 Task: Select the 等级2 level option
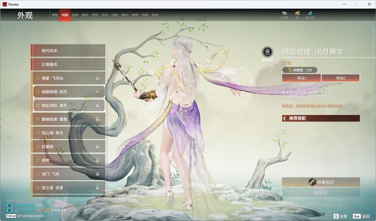(x=340, y=78)
